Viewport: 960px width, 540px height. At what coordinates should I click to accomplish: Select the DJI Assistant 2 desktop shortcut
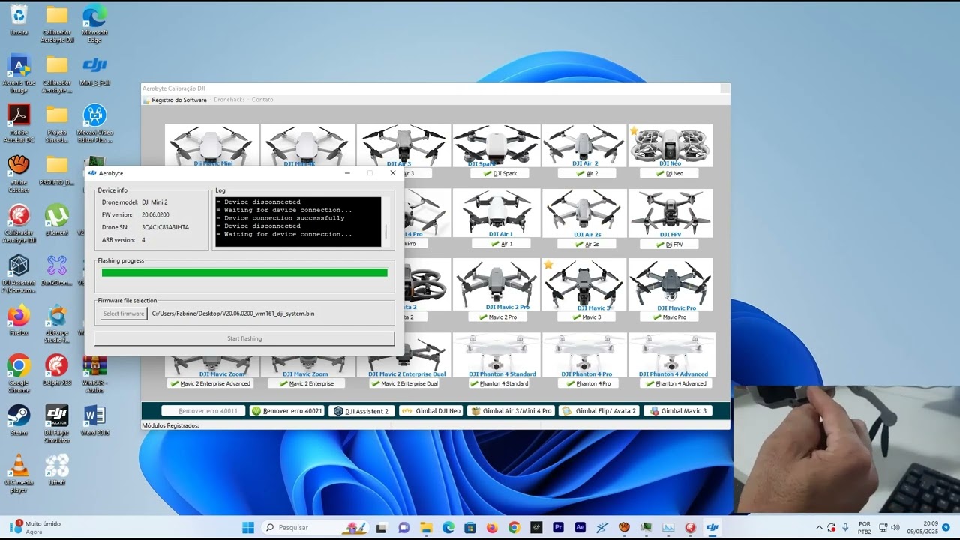pyautogui.click(x=19, y=274)
